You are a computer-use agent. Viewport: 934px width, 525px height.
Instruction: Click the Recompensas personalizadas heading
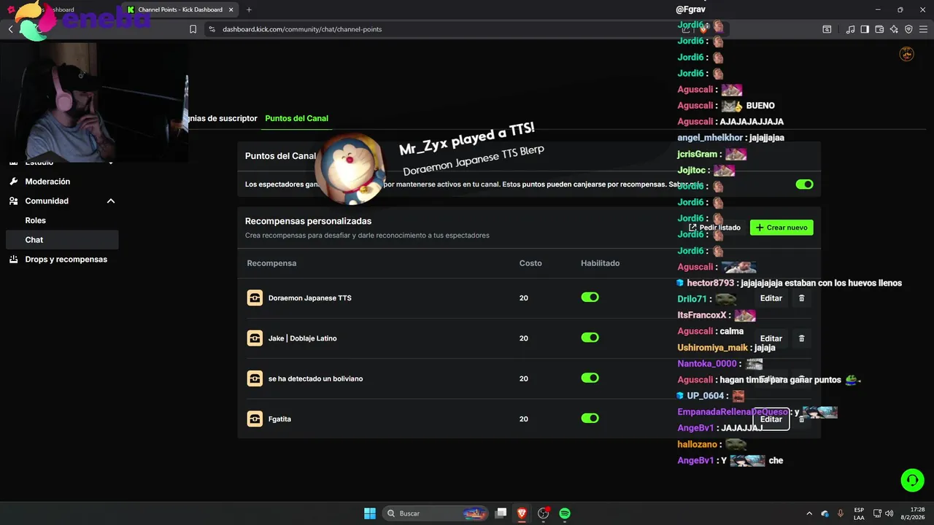point(308,221)
